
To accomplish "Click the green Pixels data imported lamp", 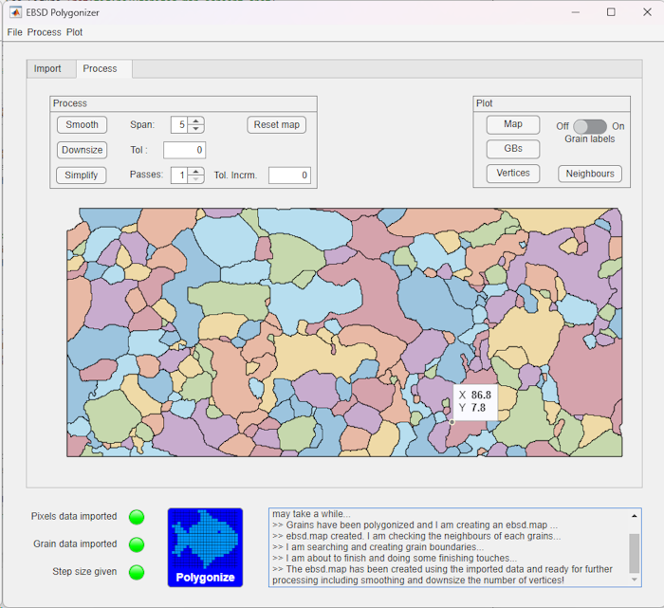I will 137,517.
